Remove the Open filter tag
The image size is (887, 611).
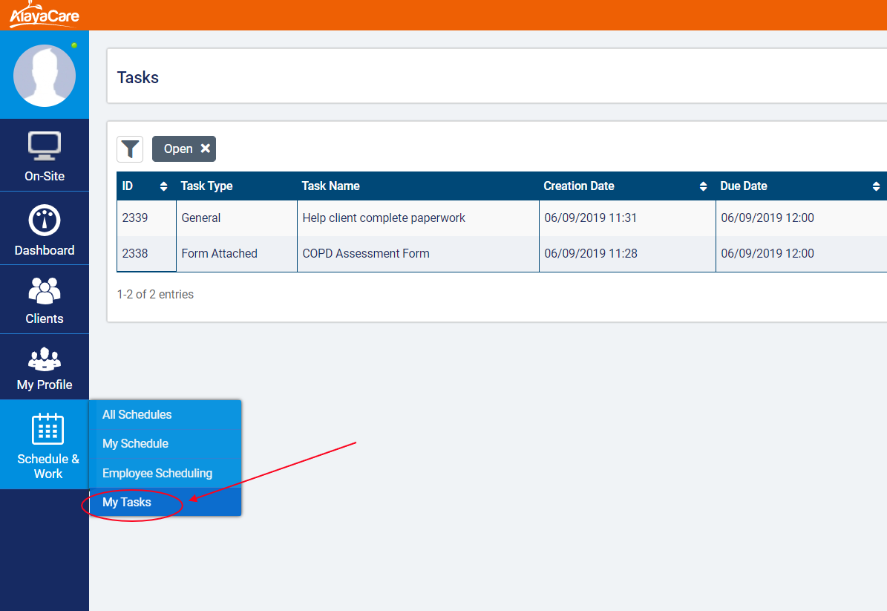pos(206,148)
